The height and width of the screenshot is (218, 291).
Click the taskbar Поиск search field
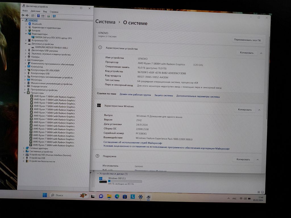[x=65, y=195]
